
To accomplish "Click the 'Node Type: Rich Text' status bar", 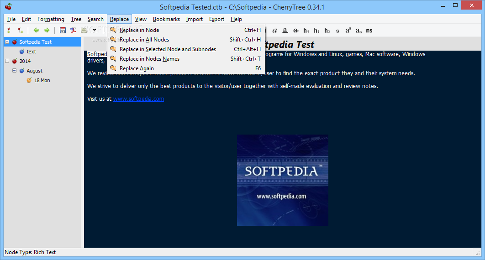I will pos(30,252).
